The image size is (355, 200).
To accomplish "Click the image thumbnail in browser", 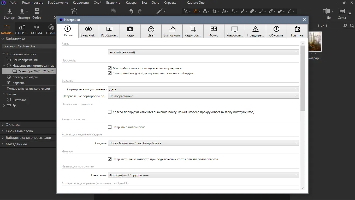I will tap(315, 42).
